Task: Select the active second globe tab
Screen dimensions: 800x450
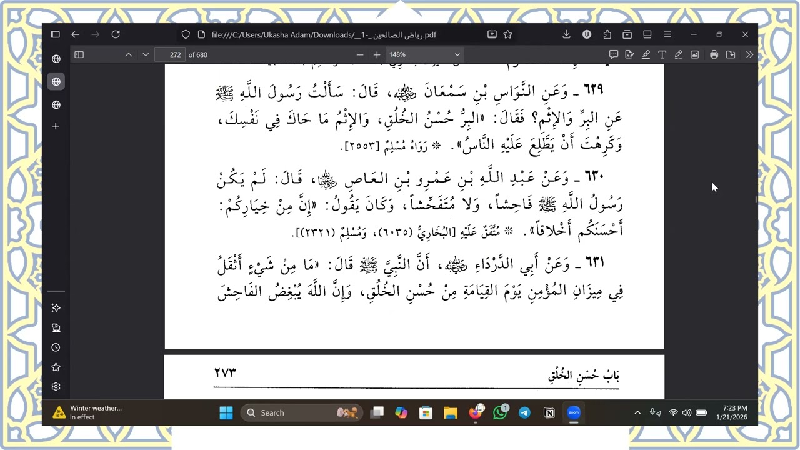Action: point(56,81)
